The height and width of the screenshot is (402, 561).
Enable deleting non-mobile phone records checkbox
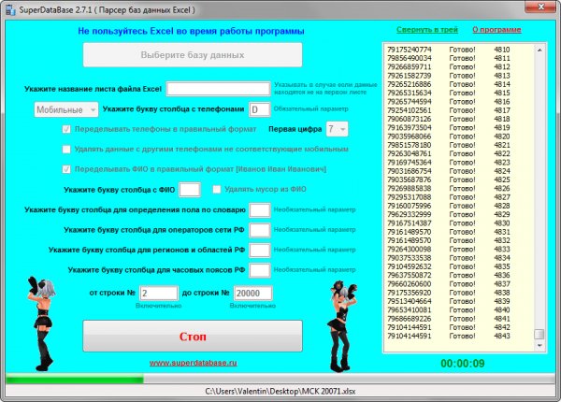pyautogui.click(x=66, y=150)
